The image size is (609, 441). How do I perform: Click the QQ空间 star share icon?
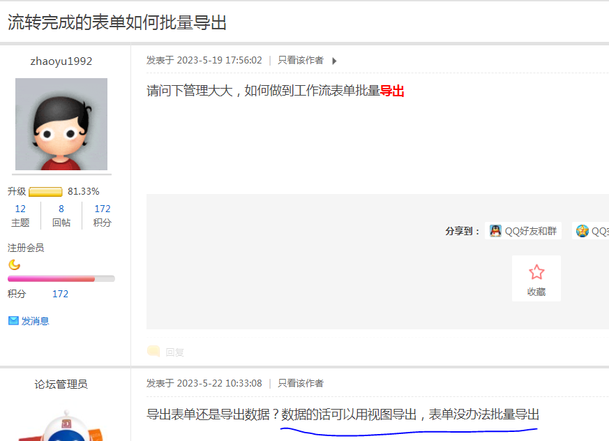click(582, 231)
